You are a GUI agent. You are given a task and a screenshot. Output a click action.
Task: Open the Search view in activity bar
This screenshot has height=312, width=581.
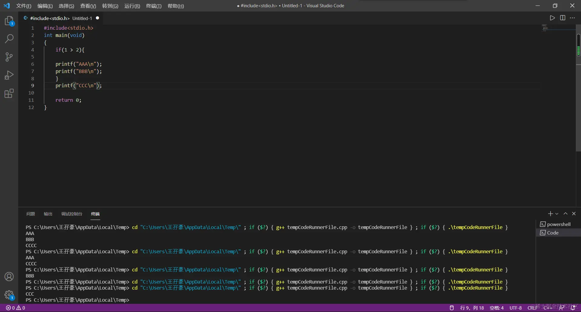pos(9,39)
